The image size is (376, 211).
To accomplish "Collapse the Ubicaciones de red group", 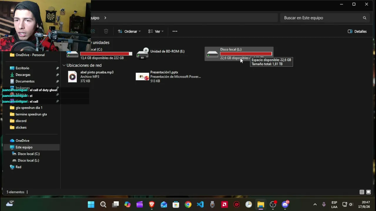I will [64, 65].
